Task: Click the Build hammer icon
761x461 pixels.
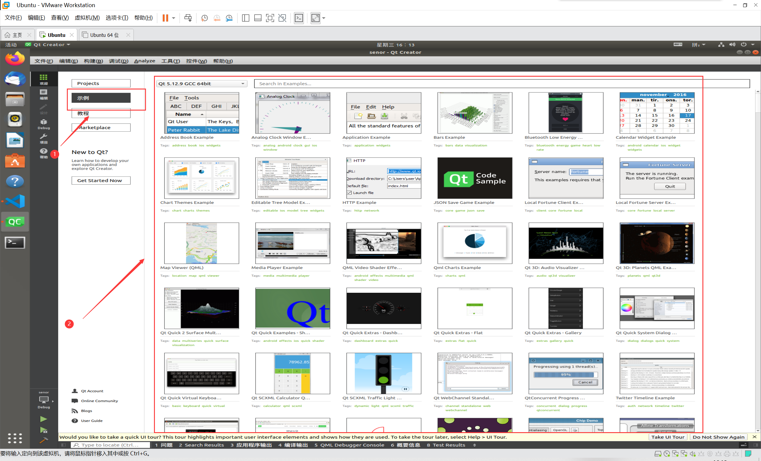Action: [43, 440]
